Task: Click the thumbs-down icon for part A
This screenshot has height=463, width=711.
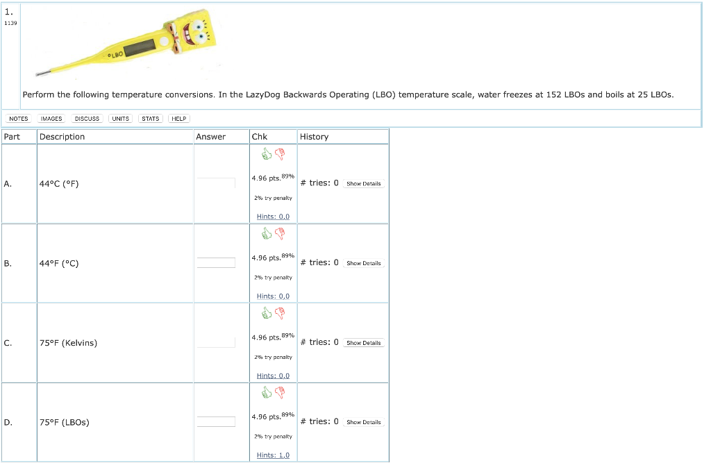Action: pos(279,154)
